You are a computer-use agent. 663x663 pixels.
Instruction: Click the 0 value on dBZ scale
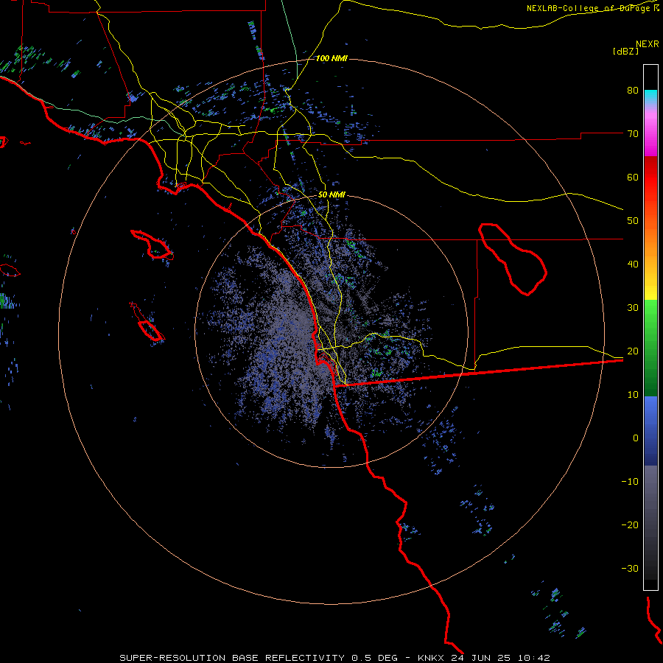click(x=636, y=438)
